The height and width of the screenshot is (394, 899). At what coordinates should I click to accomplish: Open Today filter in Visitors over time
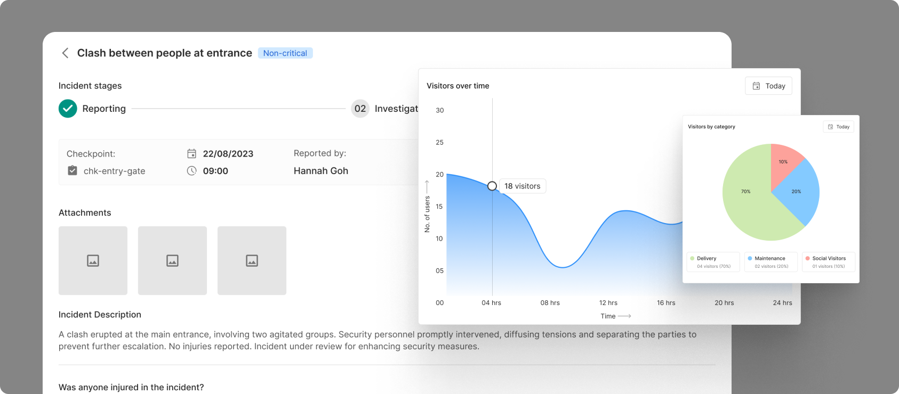pos(768,86)
